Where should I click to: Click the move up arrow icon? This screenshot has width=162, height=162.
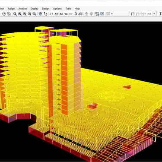click(86, 14)
